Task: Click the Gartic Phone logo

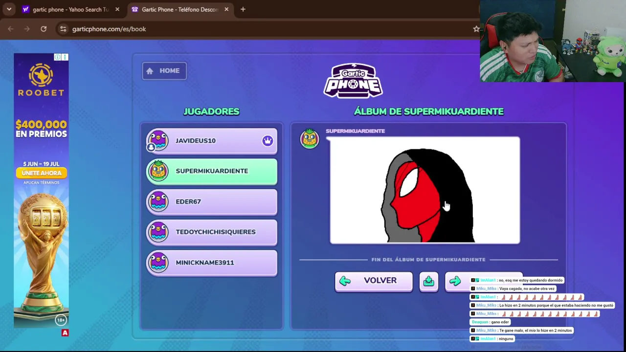Action: coord(353,80)
